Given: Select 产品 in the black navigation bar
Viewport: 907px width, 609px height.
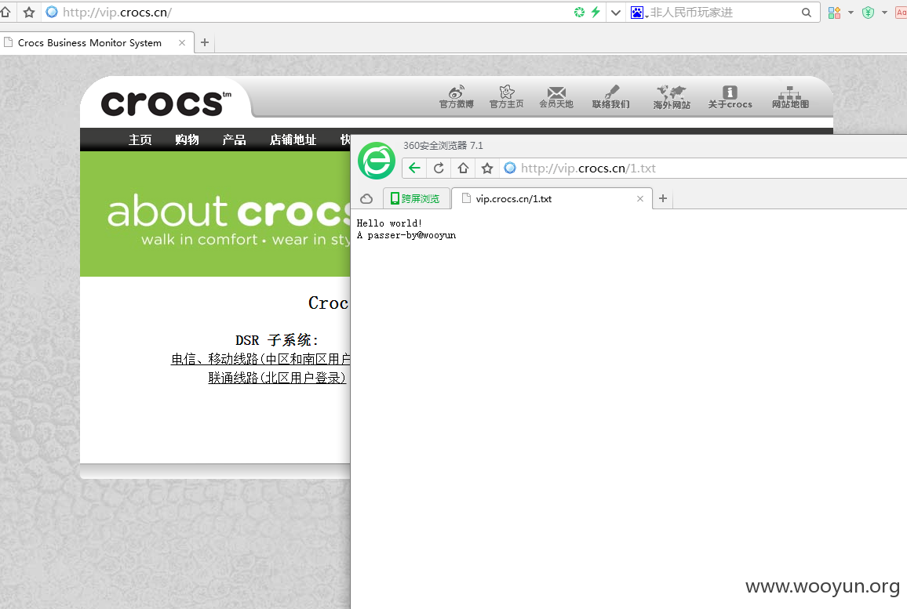Looking at the screenshot, I should point(235,140).
